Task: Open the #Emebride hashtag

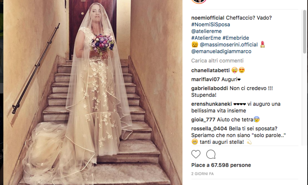Action: (x=236, y=38)
